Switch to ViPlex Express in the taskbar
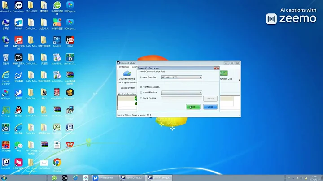 point(105,178)
